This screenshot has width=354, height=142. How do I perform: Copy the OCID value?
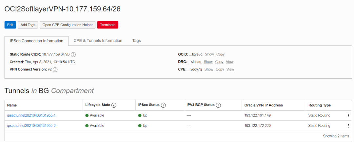point(220,55)
